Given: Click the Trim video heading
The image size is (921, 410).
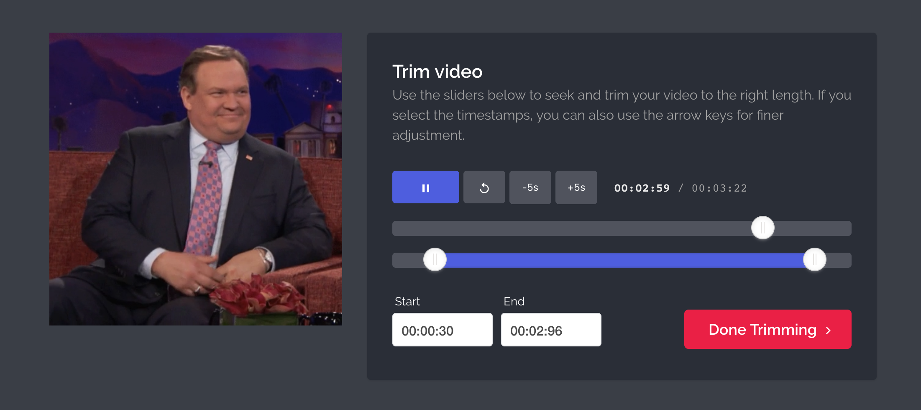Looking at the screenshot, I should pyautogui.click(x=437, y=72).
